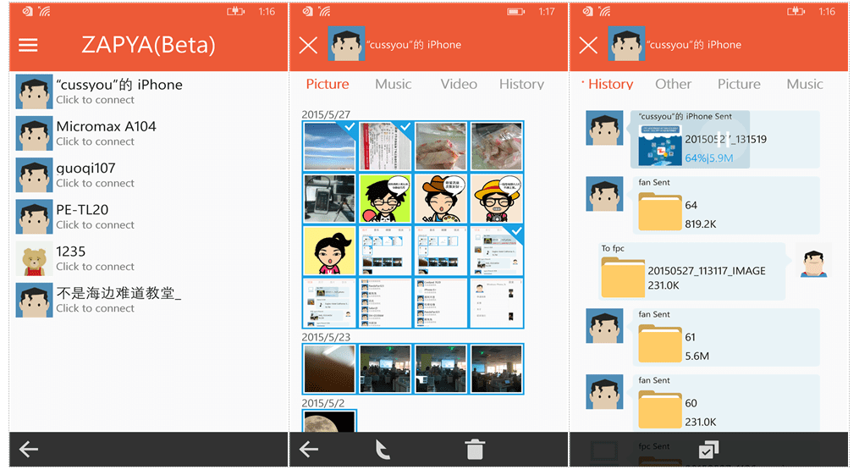The image size is (859, 470).
Task: Close the Picture screen with the X icon
Action: pos(308,45)
